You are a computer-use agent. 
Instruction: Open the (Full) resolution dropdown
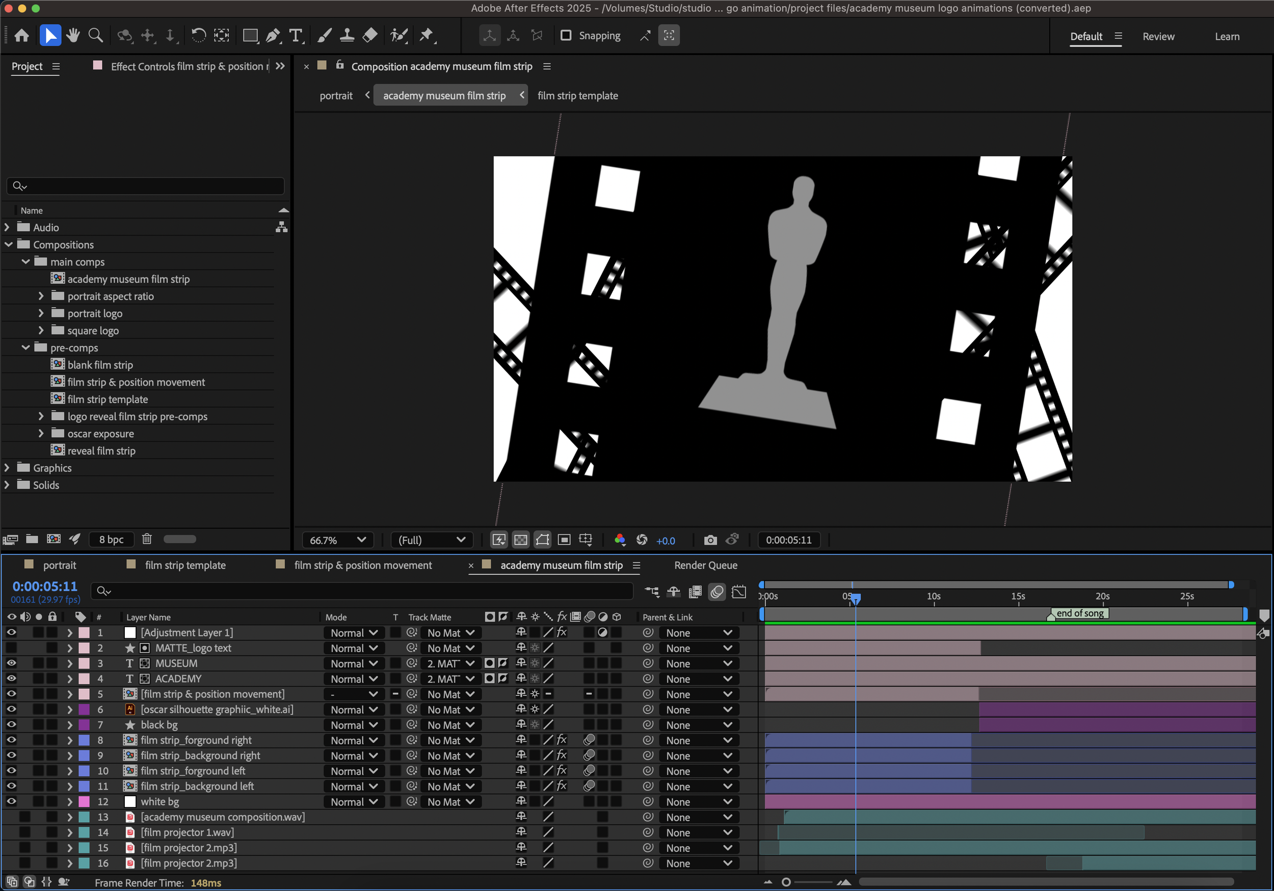432,540
